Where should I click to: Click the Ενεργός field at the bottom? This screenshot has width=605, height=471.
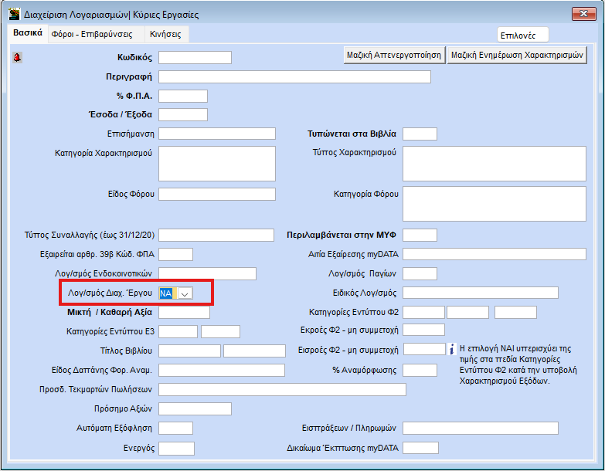click(176, 449)
